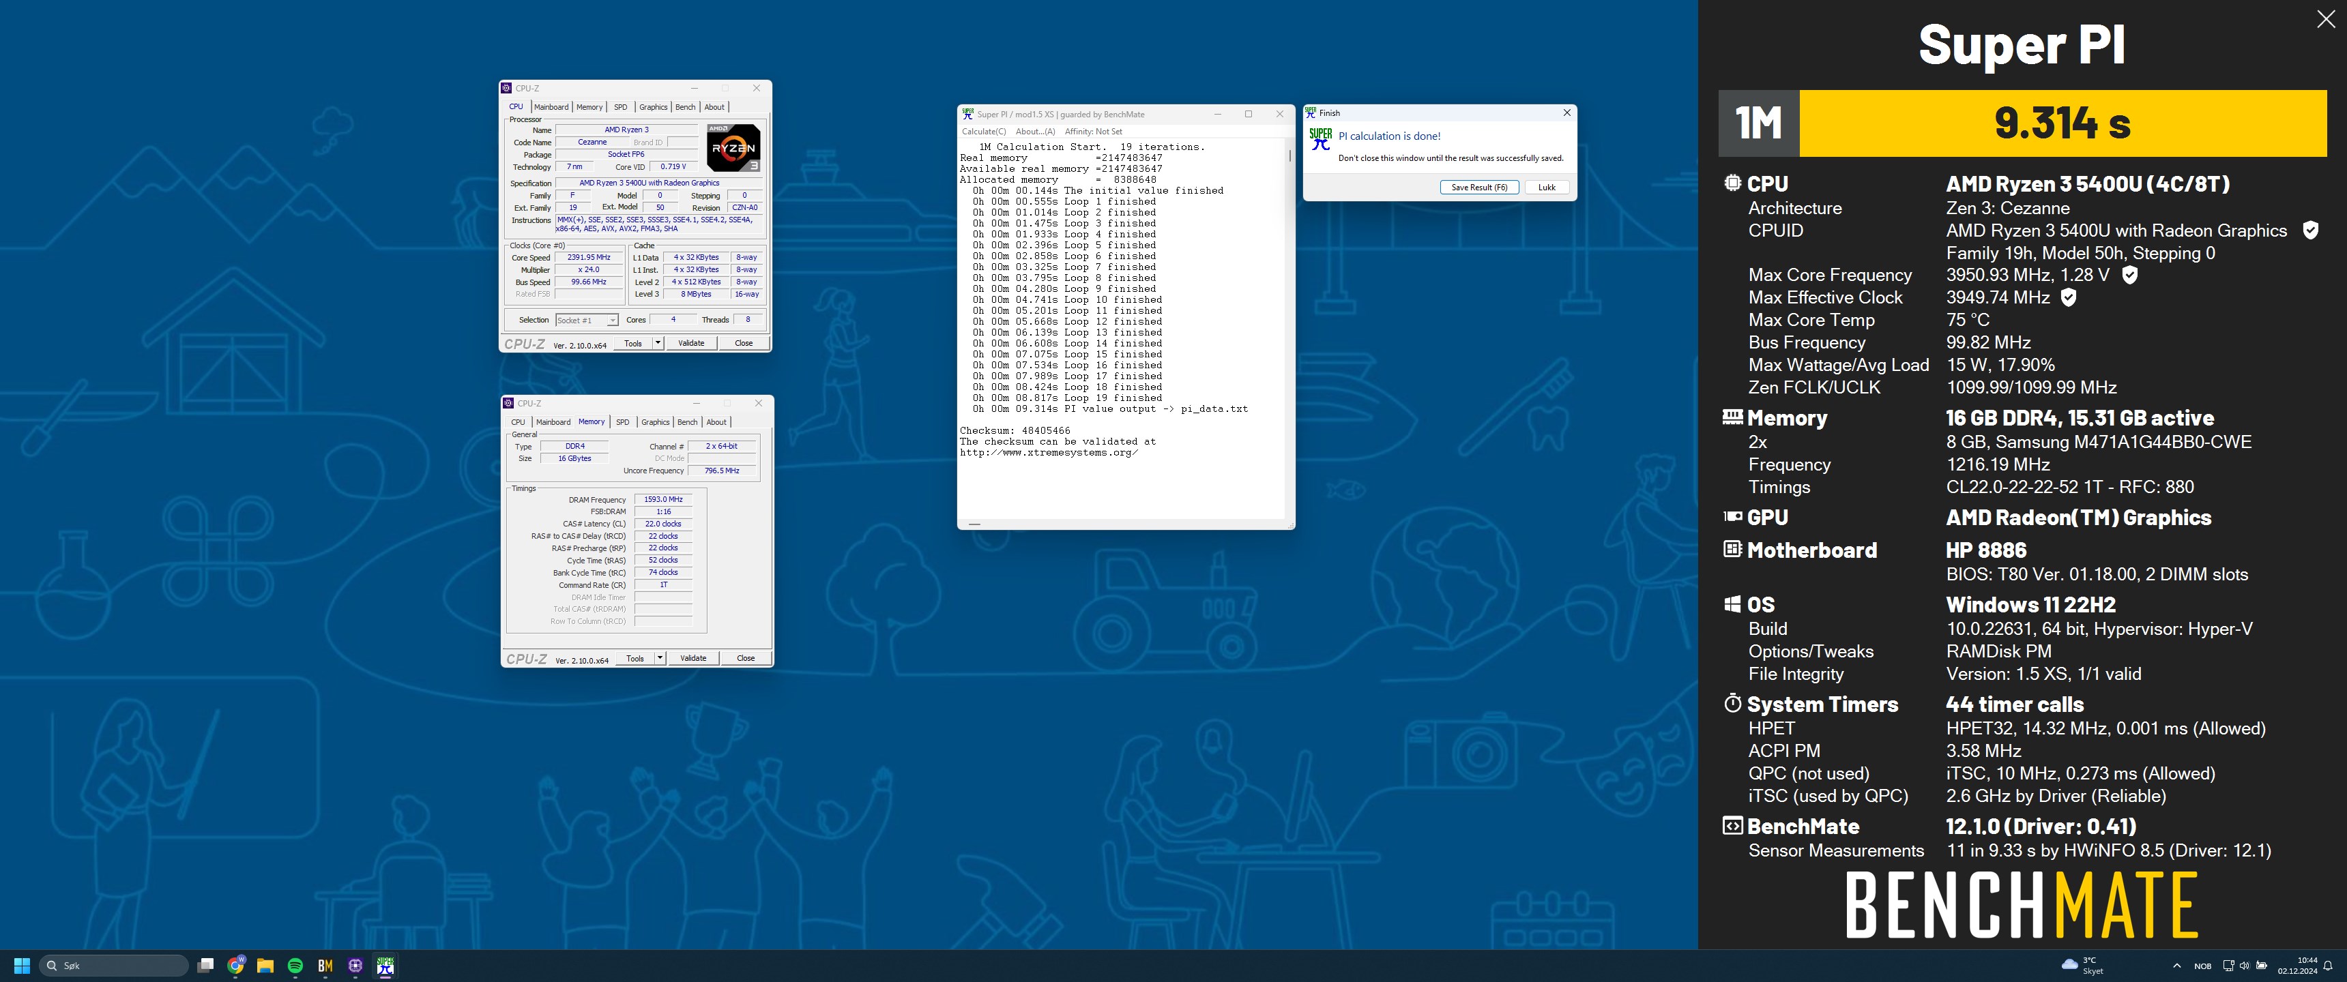Click the DRAM Frequency 1593.0 MHz field
This screenshot has height=982, width=2347.
663,499
